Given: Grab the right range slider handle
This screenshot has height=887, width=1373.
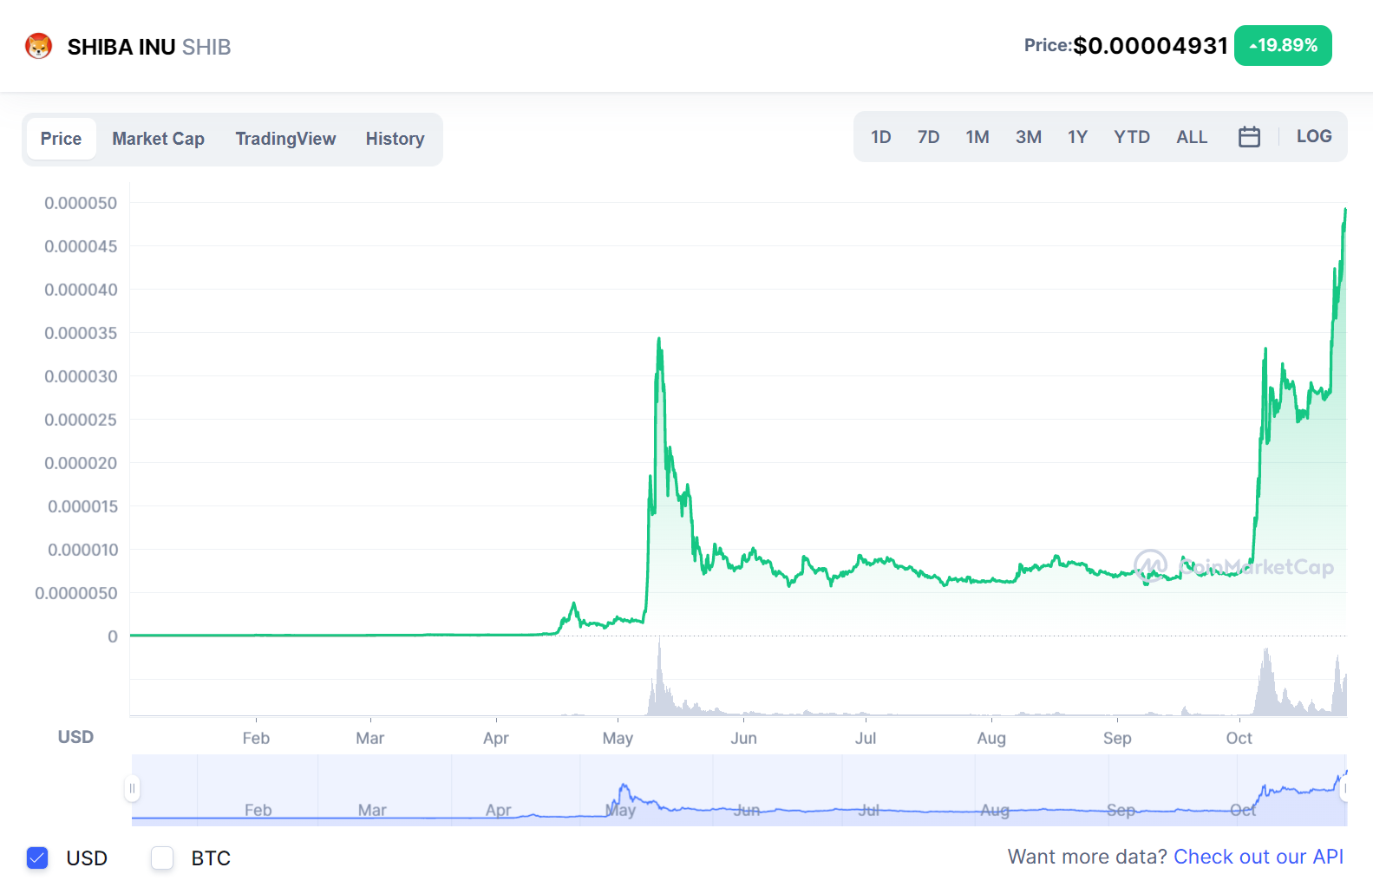Looking at the screenshot, I should [x=1345, y=788].
